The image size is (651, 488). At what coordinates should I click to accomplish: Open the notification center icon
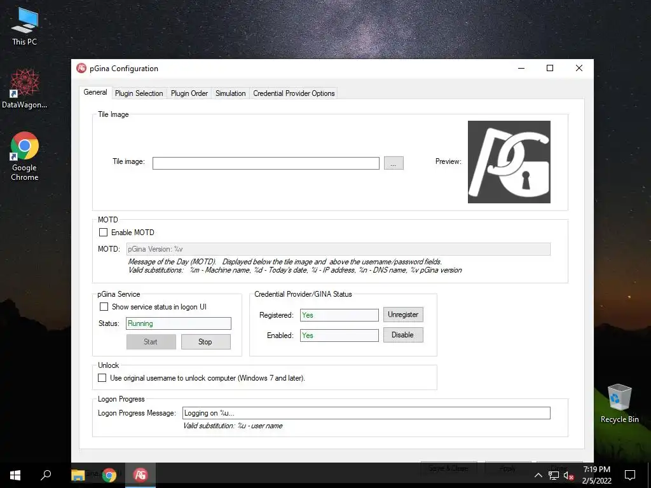coord(630,475)
